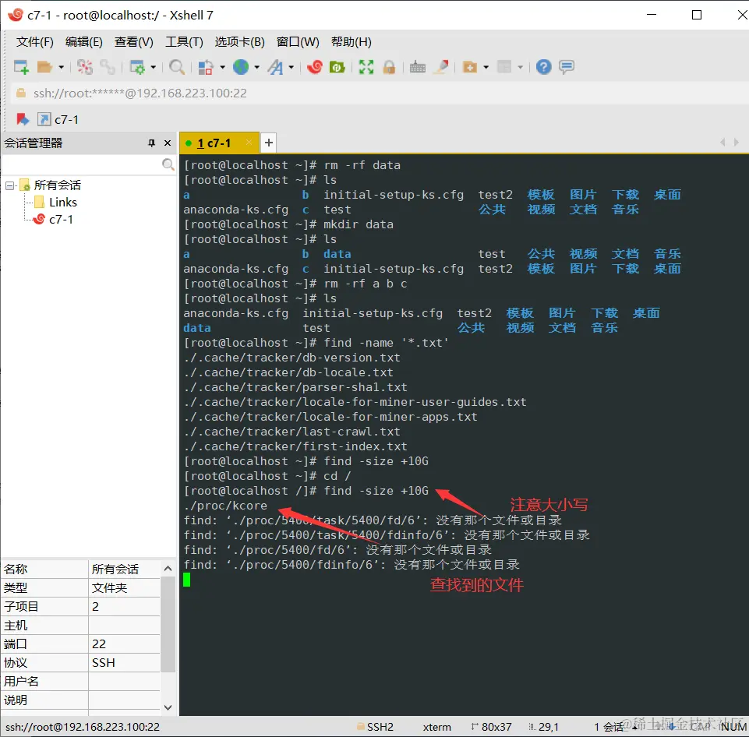Click the chat feedback bubble icon
The height and width of the screenshot is (737, 749).
567,67
